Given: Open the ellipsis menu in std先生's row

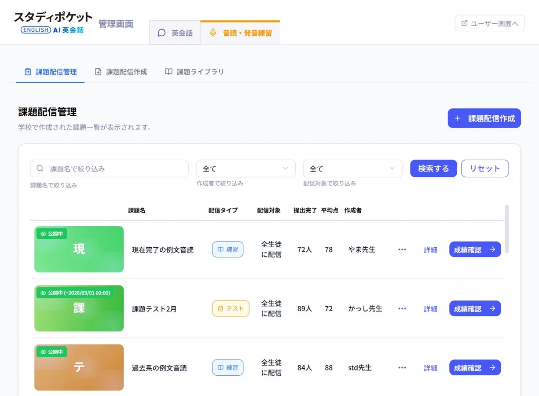Looking at the screenshot, I should click(402, 368).
